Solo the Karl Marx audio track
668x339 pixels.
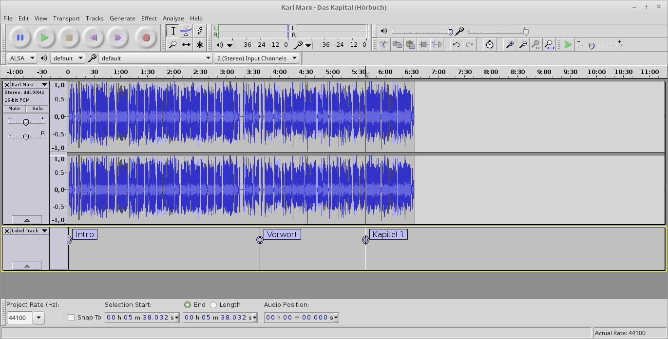[38, 109]
